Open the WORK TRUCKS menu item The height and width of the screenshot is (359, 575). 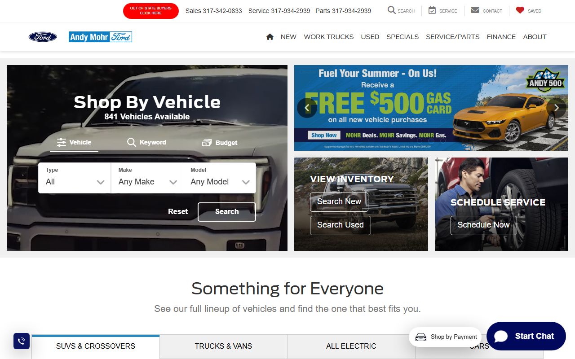(x=329, y=37)
